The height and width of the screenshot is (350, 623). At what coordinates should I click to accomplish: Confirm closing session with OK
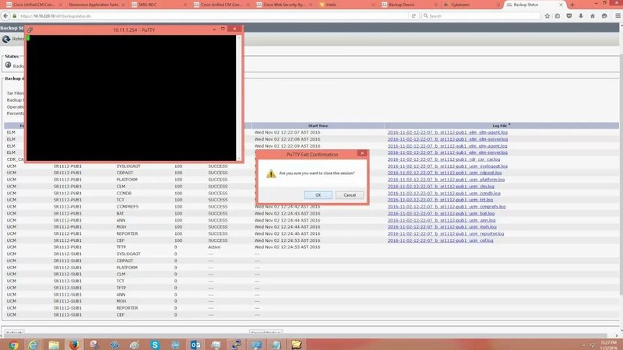(x=319, y=195)
